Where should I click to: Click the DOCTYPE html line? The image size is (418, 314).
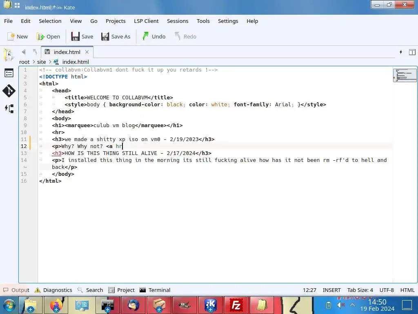[63, 77]
